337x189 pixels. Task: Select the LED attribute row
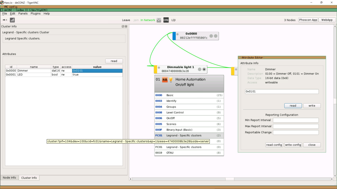pos(64,75)
